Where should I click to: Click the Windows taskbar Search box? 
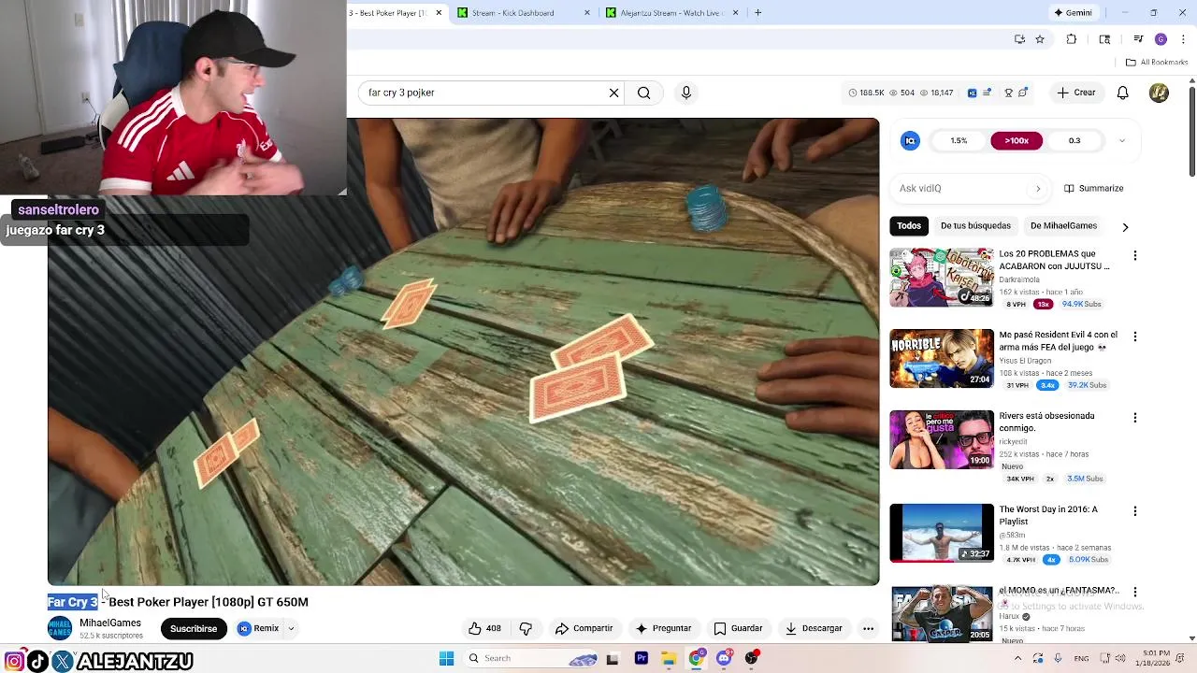point(531,658)
